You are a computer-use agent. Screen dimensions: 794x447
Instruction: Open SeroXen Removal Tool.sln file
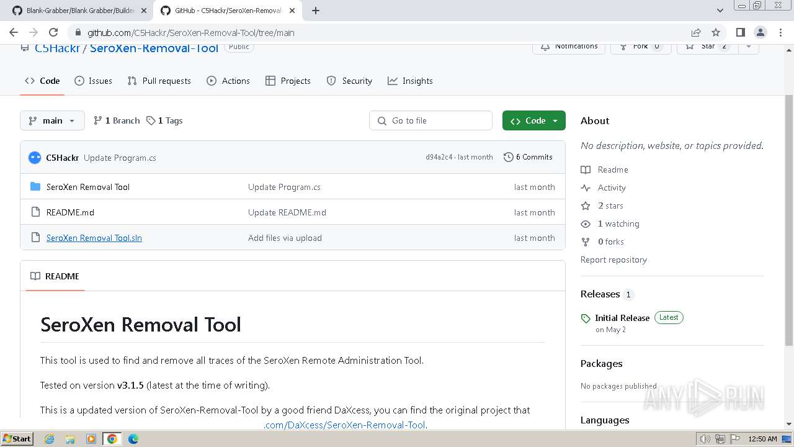tap(94, 238)
